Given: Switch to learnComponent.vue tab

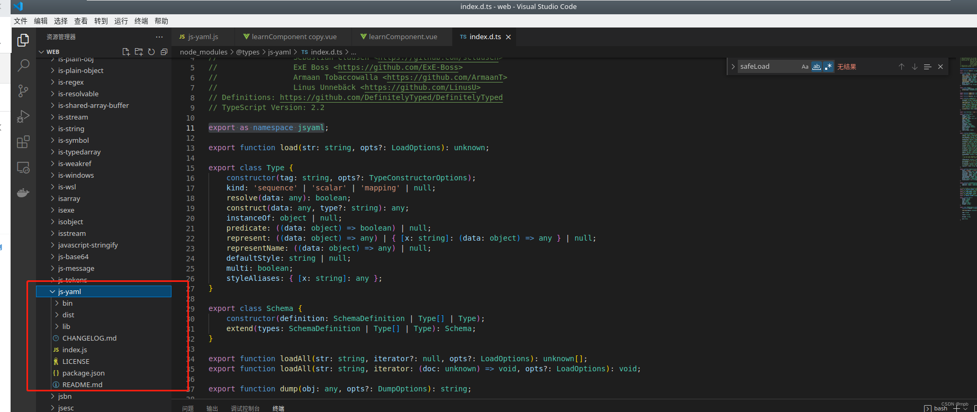Looking at the screenshot, I should tap(402, 37).
